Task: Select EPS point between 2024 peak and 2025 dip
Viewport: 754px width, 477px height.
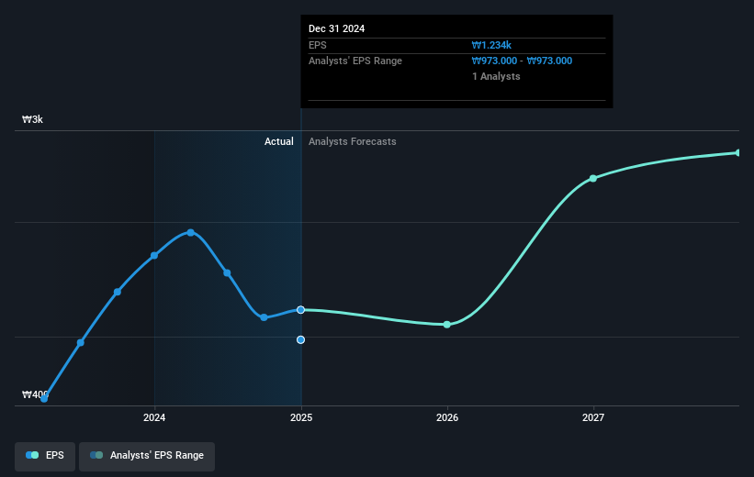Action: pos(227,272)
